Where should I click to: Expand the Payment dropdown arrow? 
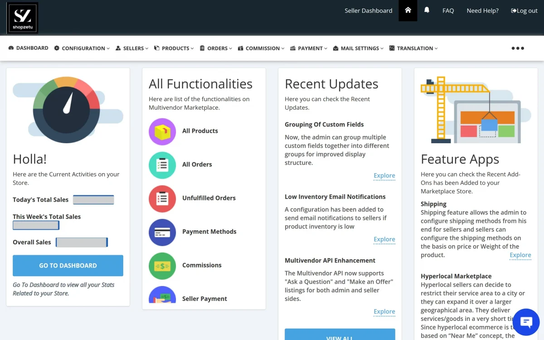pos(325,49)
